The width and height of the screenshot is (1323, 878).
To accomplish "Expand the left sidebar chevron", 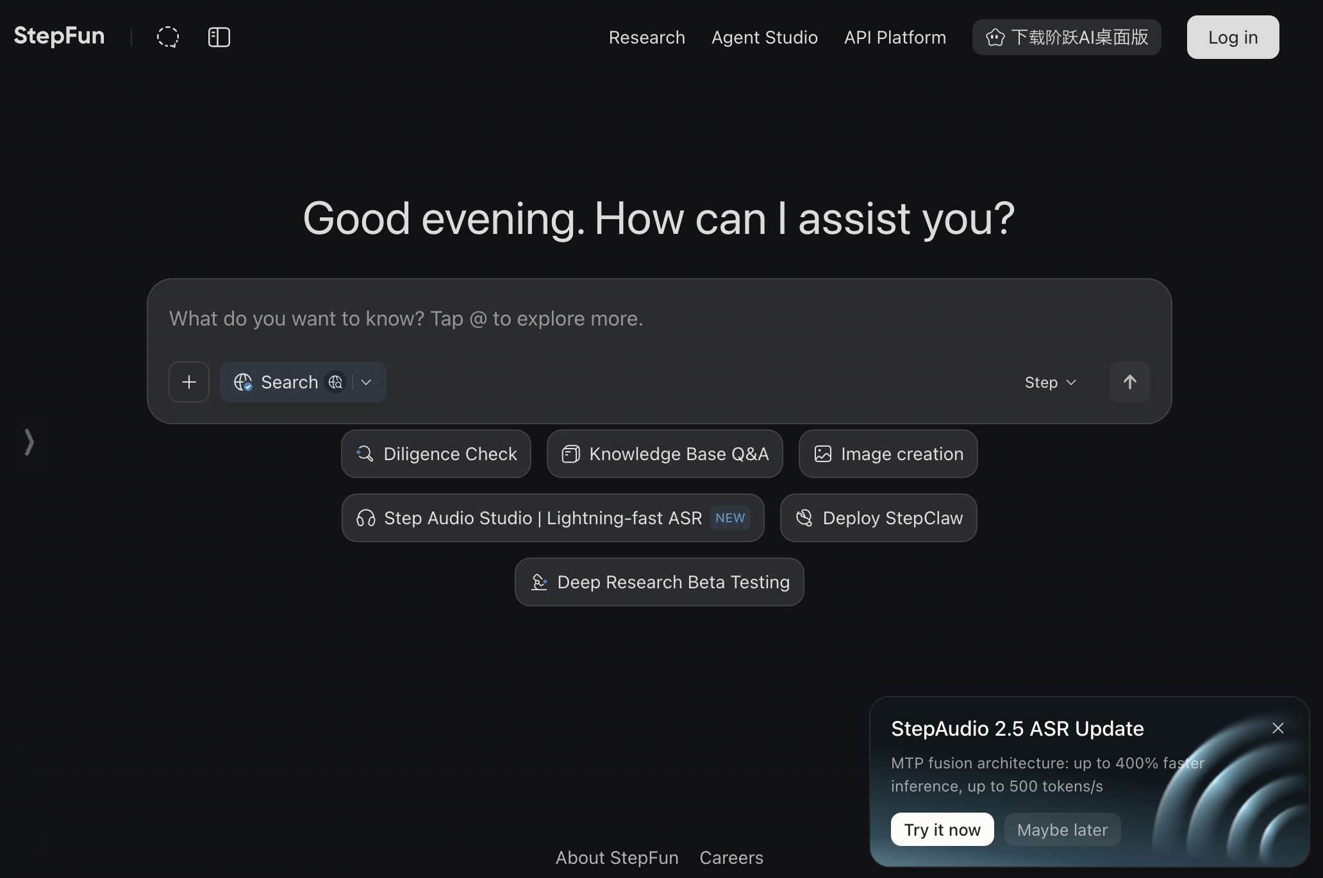I will [x=29, y=442].
